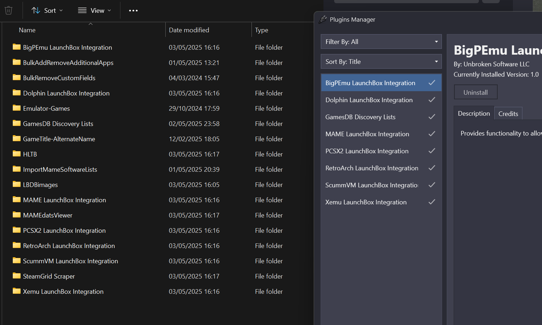The width and height of the screenshot is (542, 325).
Task: Click folder icon of PCSX2 LaunchBox Integration
Action: (17, 230)
